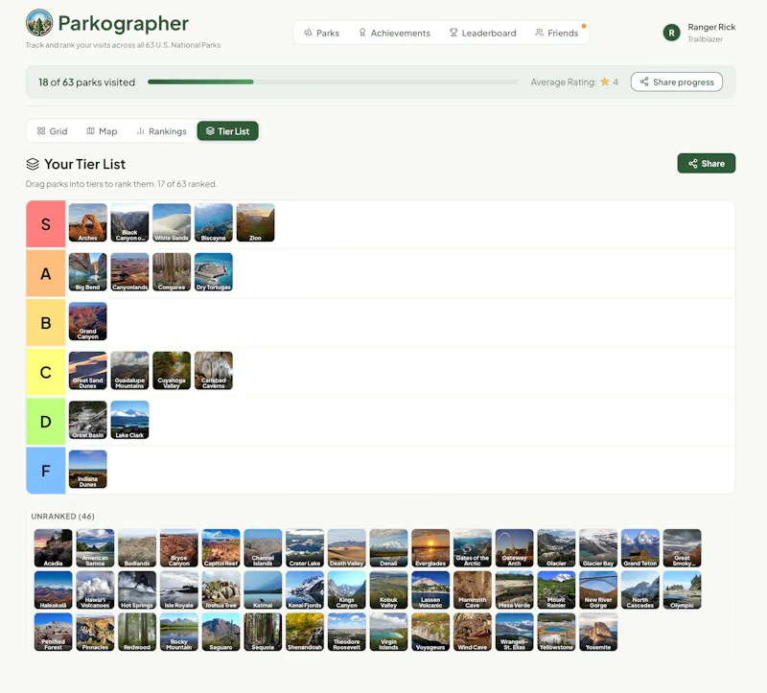767x693 pixels.
Task: Click the Parkographer logo emblem
Action: click(x=39, y=22)
